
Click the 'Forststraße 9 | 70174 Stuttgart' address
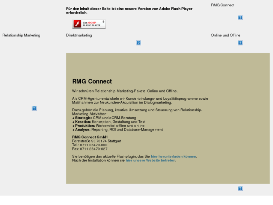click(x=97, y=141)
